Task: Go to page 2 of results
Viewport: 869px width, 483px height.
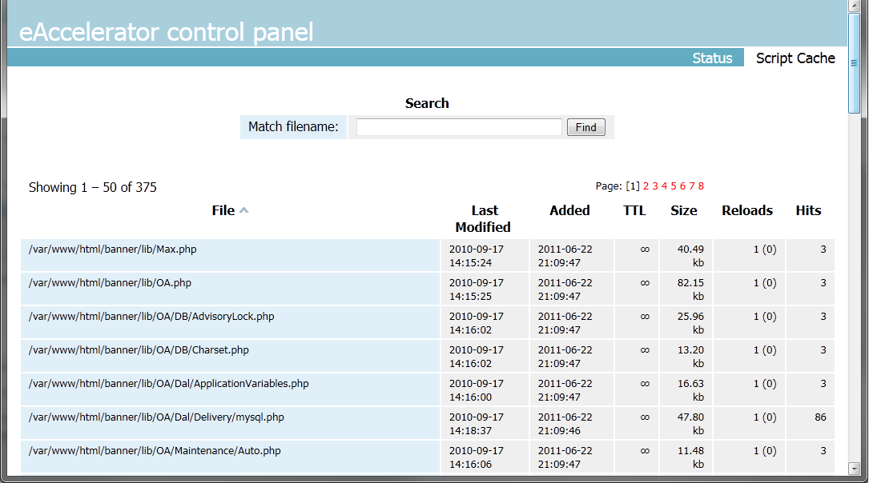Action: point(646,186)
